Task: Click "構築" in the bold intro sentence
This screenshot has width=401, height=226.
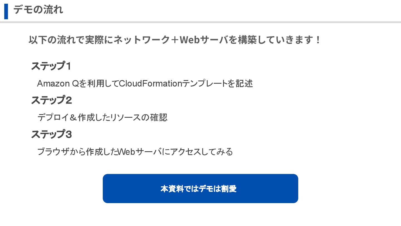Action: pyautogui.click(x=240, y=40)
